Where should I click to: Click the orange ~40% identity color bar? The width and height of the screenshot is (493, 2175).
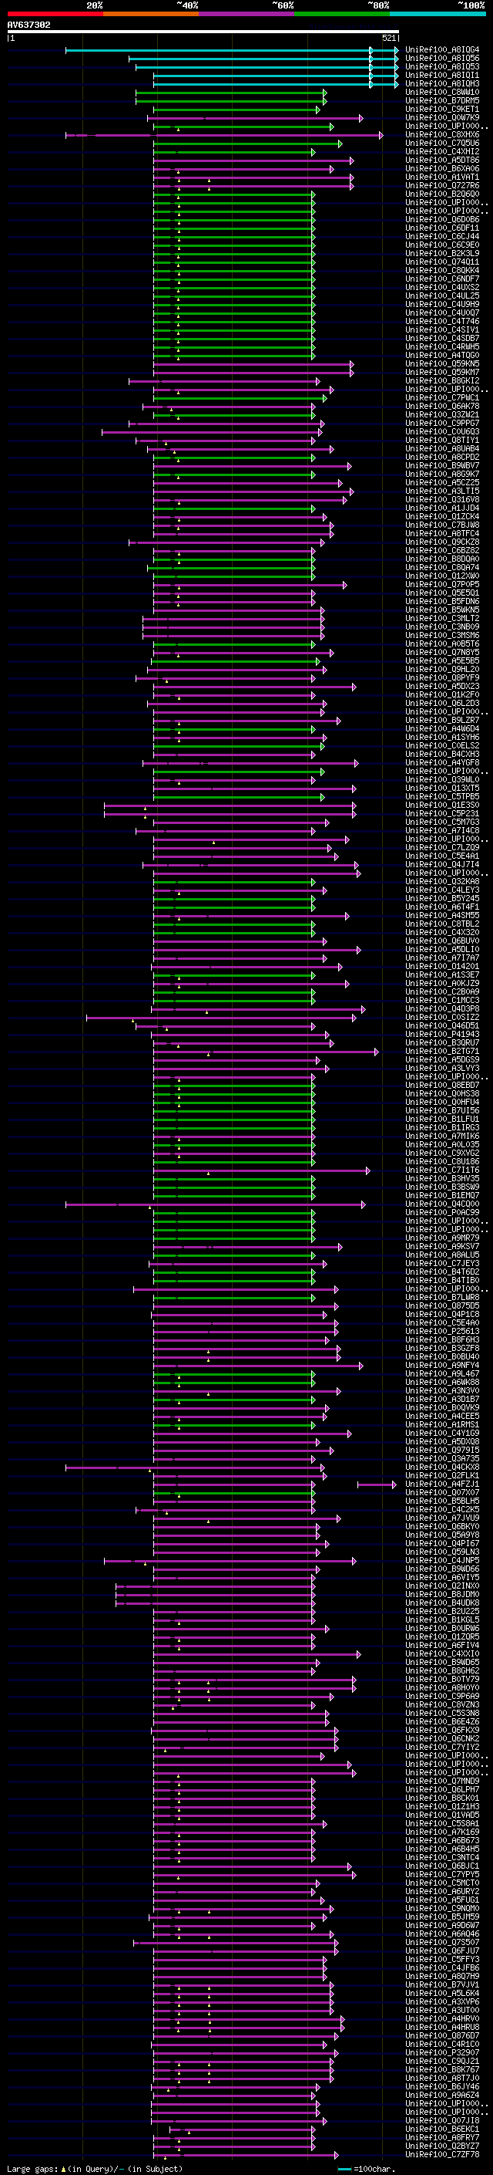[x=151, y=14]
